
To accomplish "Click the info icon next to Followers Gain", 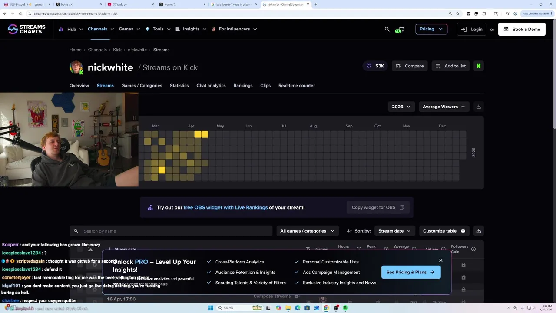I will [473, 249].
